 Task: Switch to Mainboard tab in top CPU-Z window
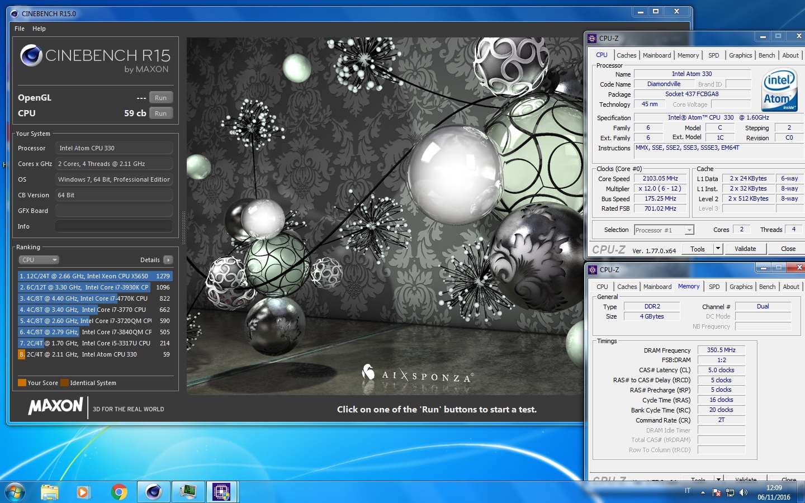click(657, 55)
